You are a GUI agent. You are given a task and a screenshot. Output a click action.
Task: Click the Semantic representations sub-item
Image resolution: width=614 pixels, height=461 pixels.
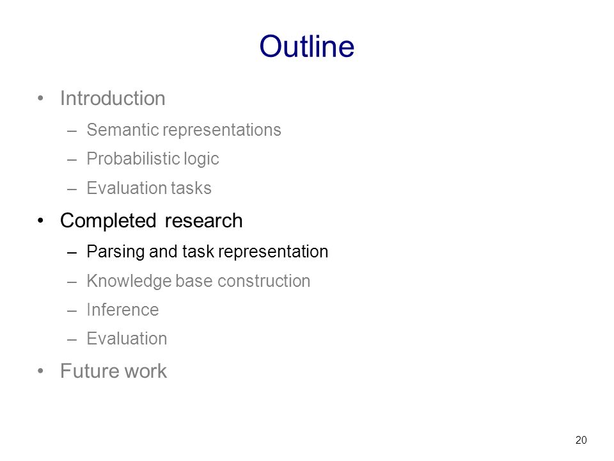(184, 130)
